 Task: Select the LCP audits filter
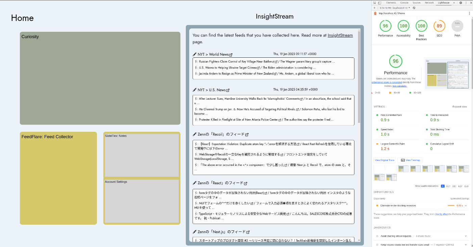click(x=460, y=186)
